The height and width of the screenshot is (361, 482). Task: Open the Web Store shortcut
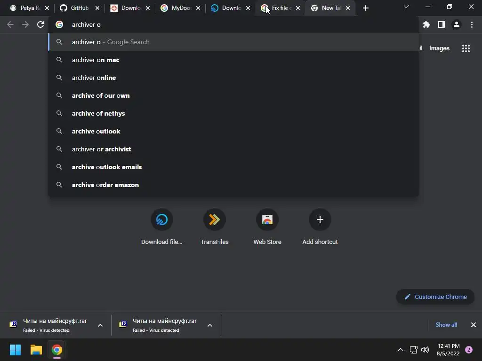(267, 227)
